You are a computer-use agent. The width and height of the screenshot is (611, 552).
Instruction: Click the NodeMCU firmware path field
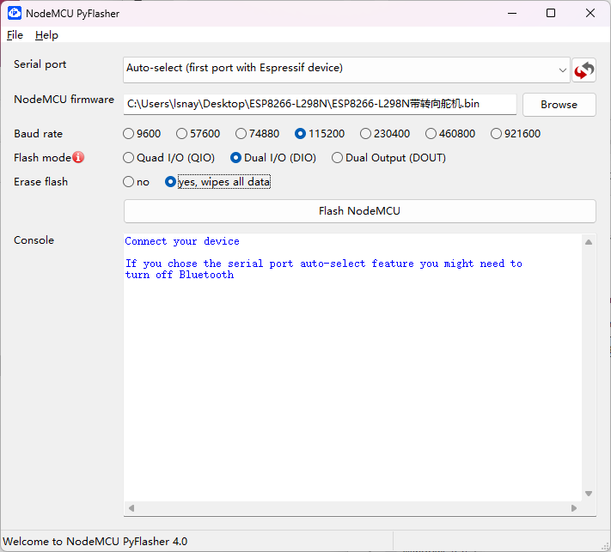tap(320, 105)
